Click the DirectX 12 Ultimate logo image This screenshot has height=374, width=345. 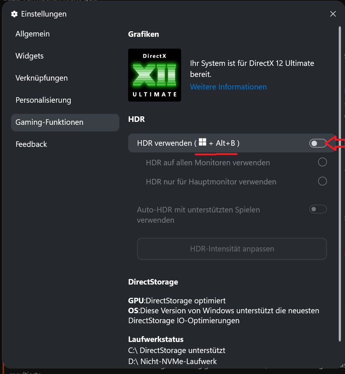(154, 75)
